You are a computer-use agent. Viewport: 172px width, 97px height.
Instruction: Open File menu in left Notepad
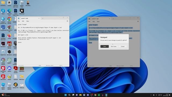[19, 21]
